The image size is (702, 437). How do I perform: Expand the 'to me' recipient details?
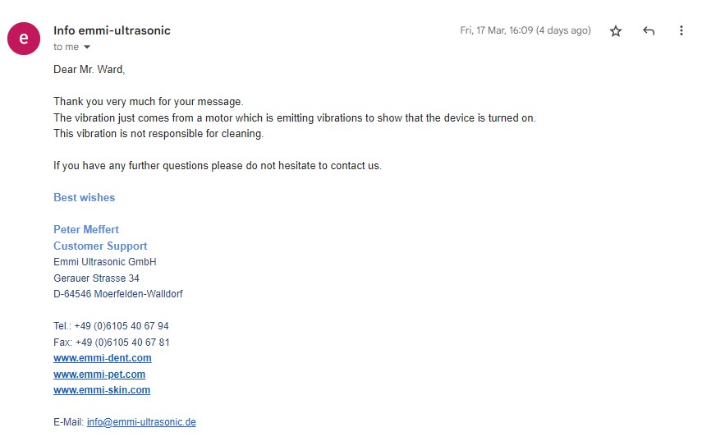tap(87, 47)
